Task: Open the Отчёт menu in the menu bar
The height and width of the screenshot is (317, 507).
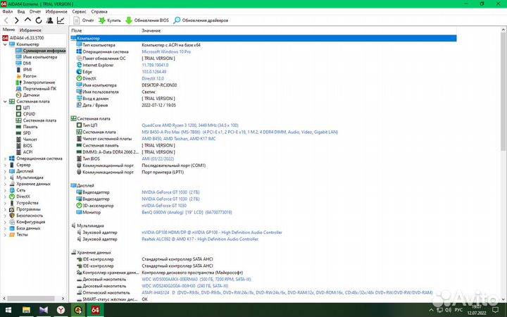Action: [x=35, y=11]
